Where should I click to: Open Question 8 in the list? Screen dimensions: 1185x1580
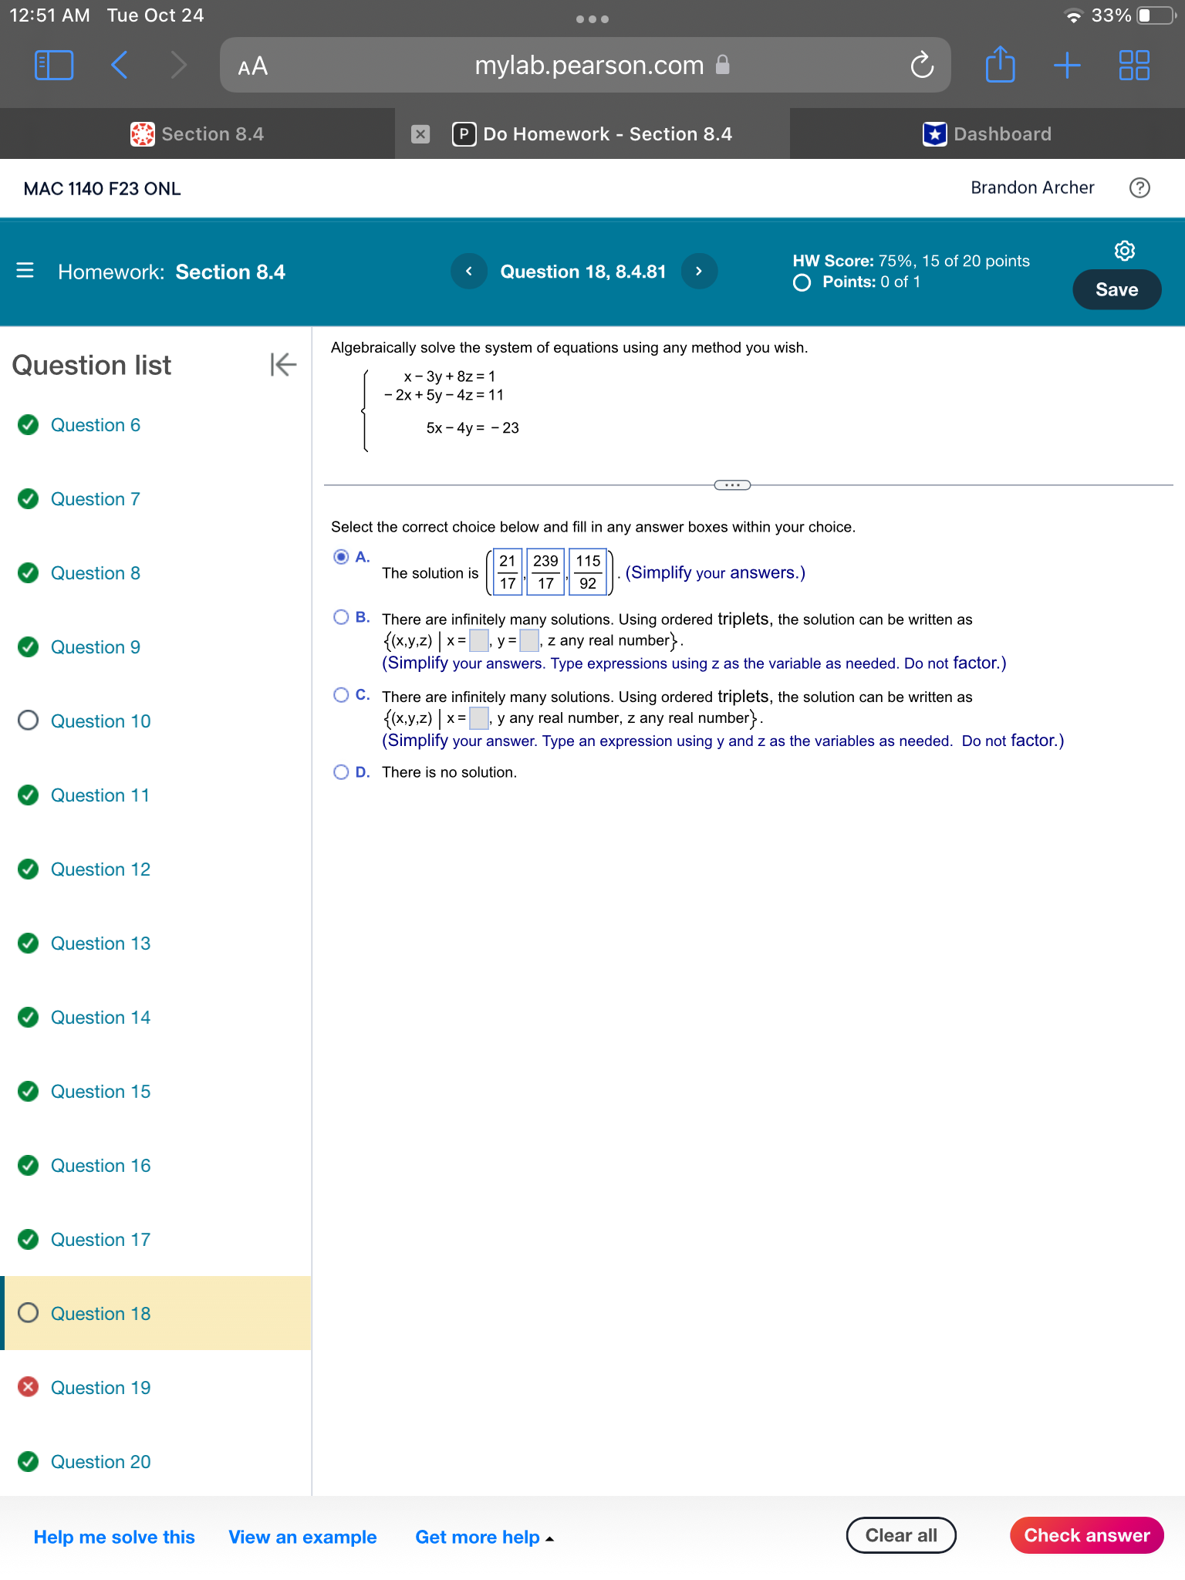click(x=96, y=573)
